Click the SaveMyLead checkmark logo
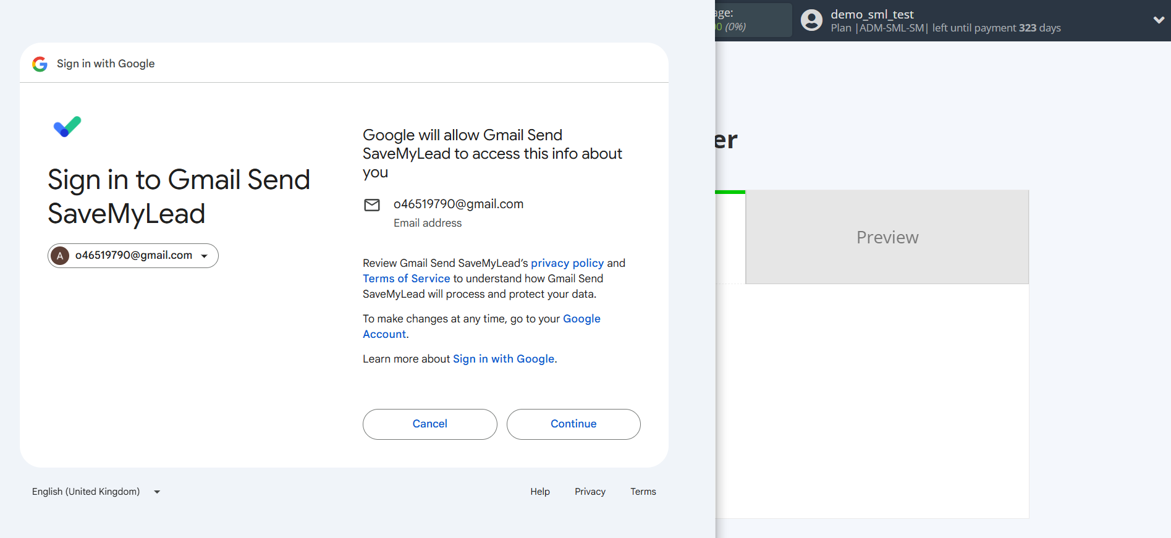 coord(67,126)
